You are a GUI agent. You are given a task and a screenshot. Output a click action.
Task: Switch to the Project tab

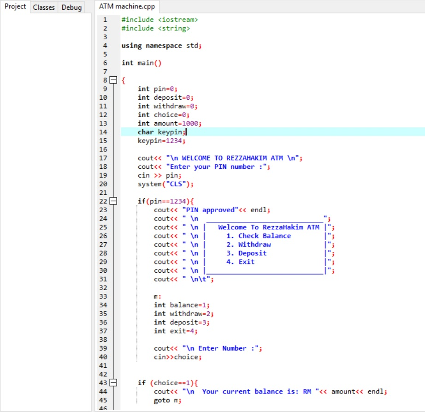(x=15, y=6)
